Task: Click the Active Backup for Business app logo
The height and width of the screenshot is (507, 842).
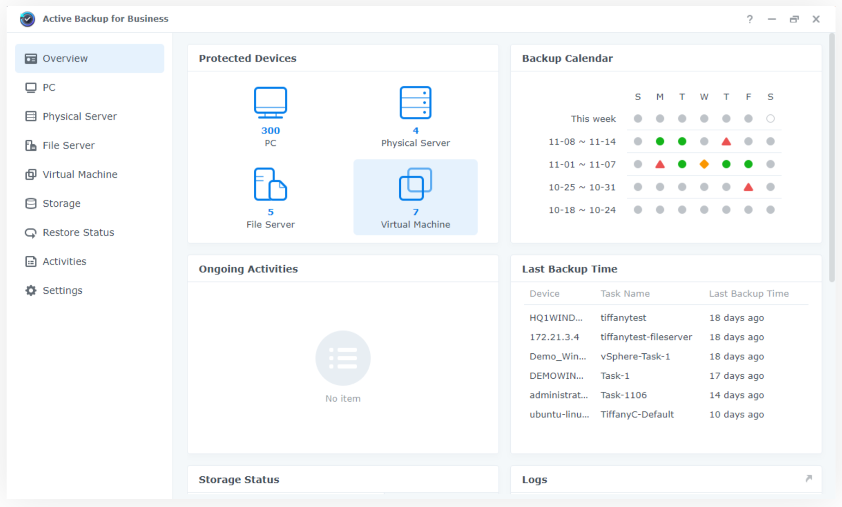Action: click(27, 19)
